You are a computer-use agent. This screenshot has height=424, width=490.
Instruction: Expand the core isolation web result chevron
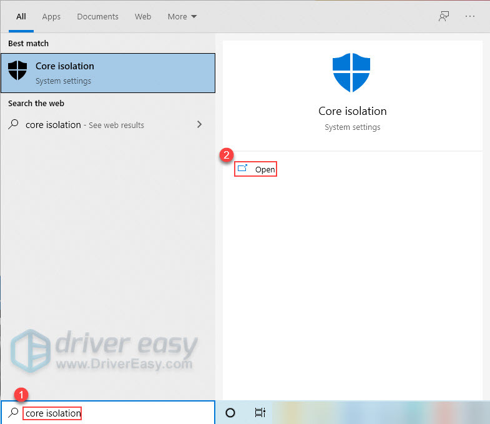199,124
